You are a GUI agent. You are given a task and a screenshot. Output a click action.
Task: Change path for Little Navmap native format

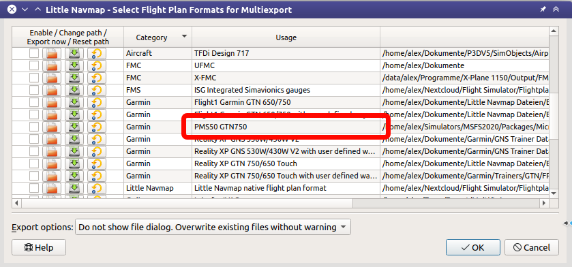point(52,188)
